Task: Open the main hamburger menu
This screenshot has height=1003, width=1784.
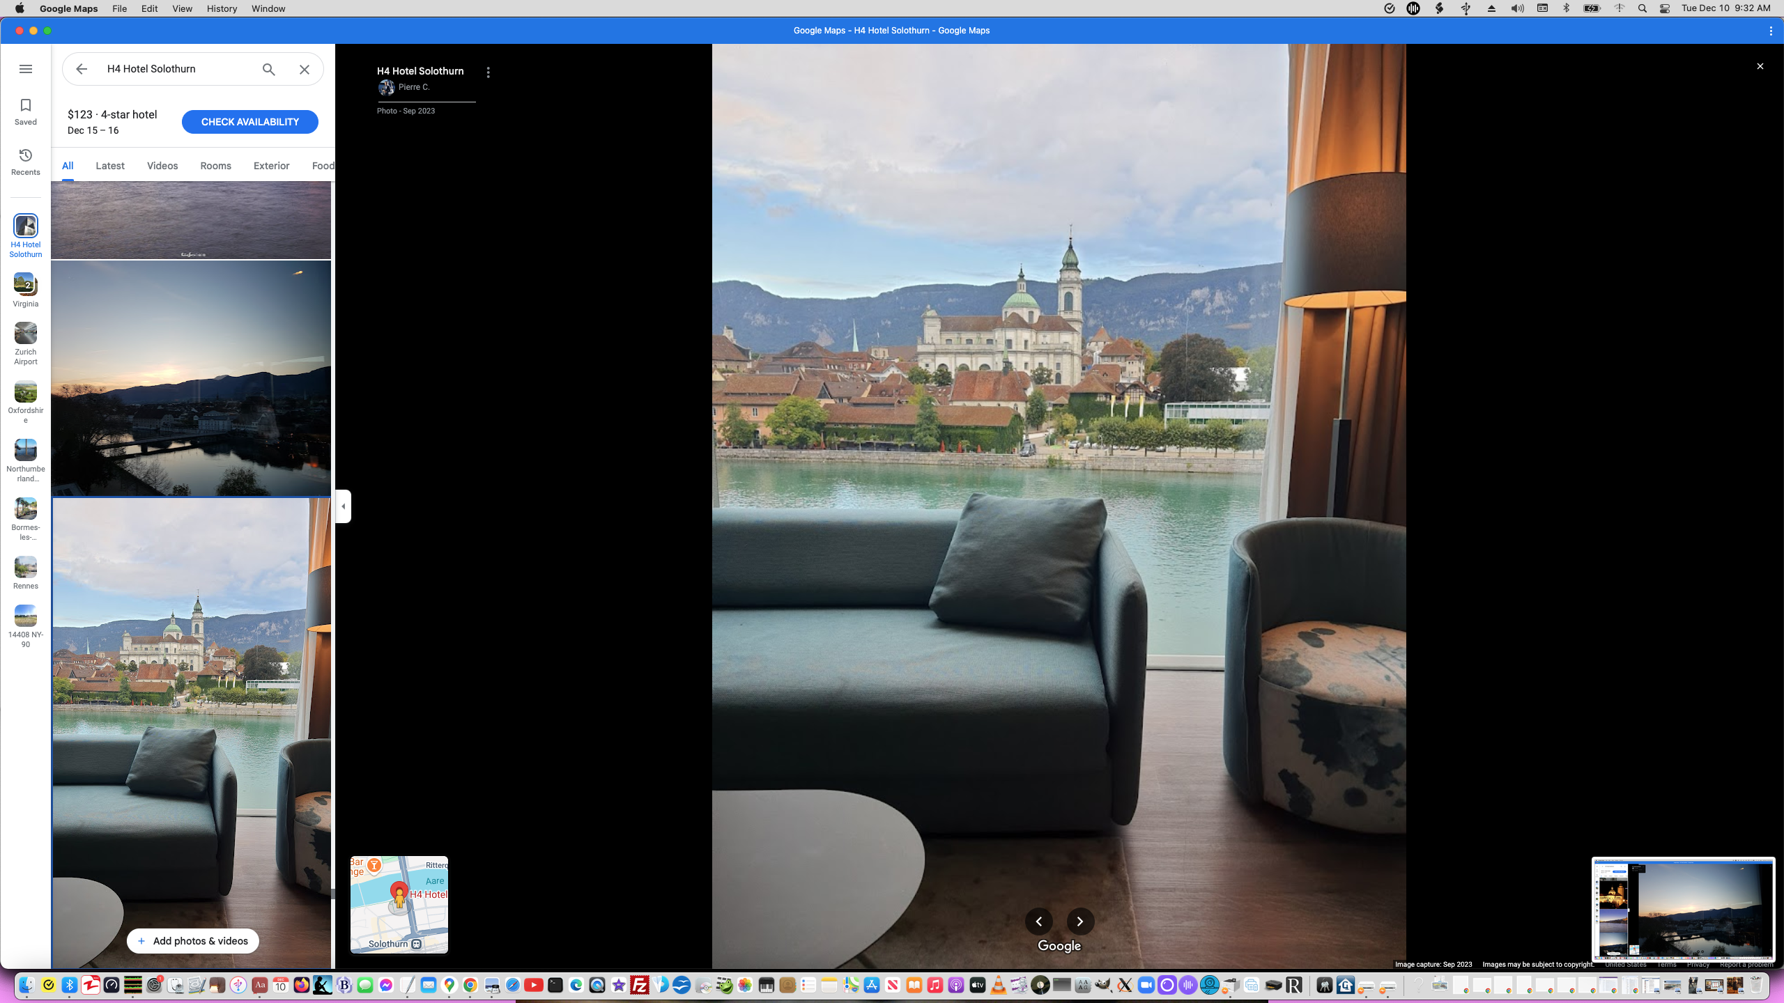Action: tap(26, 69)
